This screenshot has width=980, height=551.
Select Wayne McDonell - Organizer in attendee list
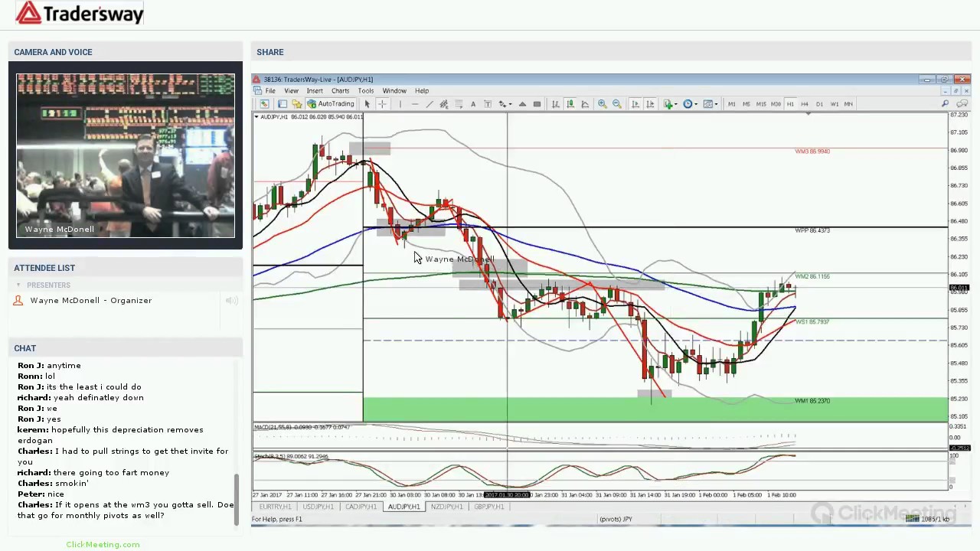tap(90, 301)
